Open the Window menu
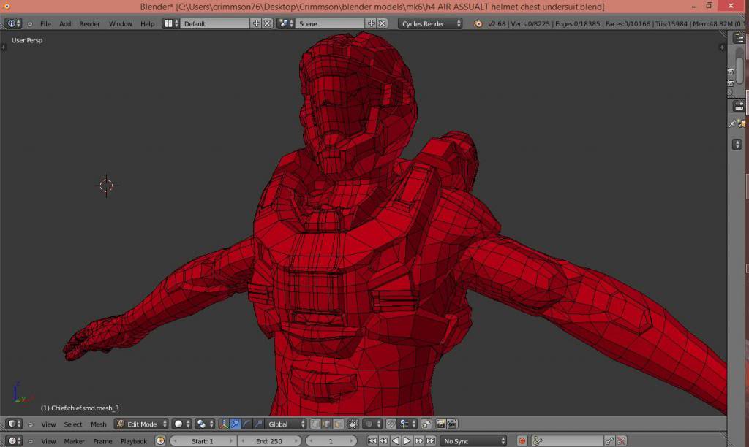749x447 pixels. coord(121,24)
